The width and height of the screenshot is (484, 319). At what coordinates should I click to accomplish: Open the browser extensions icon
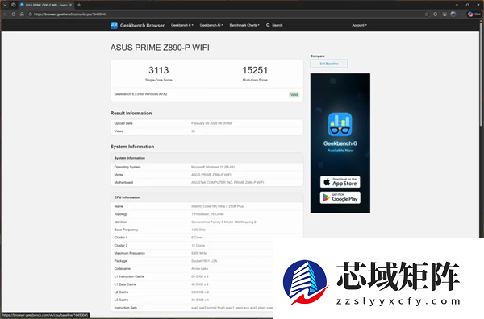[x=436, y=14]
